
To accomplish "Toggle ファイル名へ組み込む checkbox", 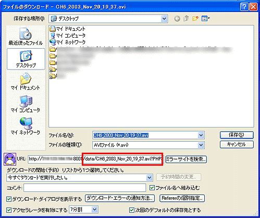I will coord(152,188).
